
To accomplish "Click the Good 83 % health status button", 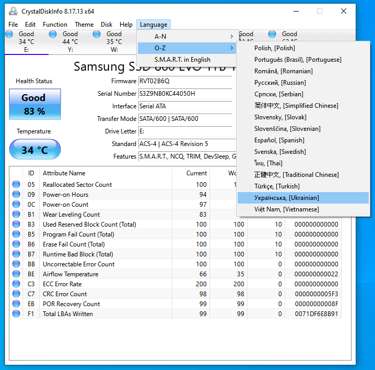I will (35, 104).
